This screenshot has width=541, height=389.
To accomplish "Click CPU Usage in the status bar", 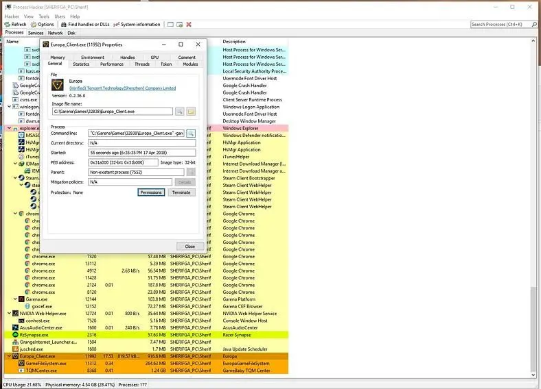I will tap(22, 384).
